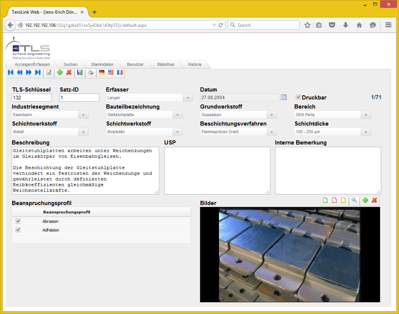
Task: Switch language using the French flag icon
Action: [120, 72]
